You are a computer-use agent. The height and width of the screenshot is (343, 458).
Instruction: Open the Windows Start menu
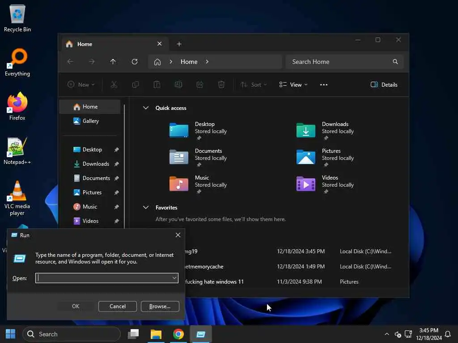pos(11,334)
